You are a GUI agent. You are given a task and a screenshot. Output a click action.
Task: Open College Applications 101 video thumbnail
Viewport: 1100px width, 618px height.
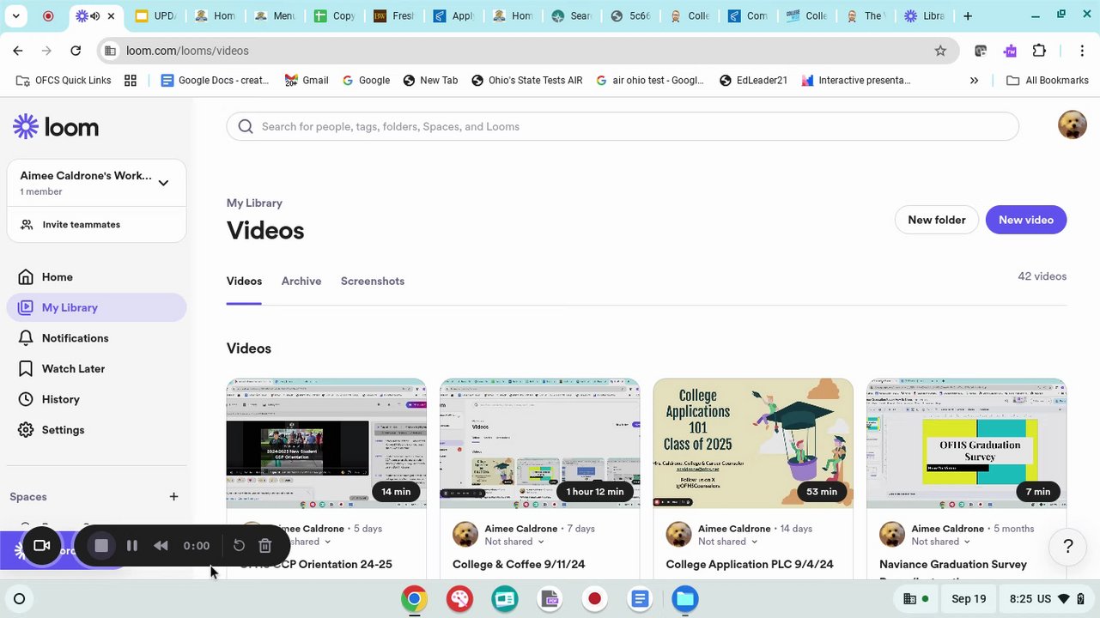(753, 443)
